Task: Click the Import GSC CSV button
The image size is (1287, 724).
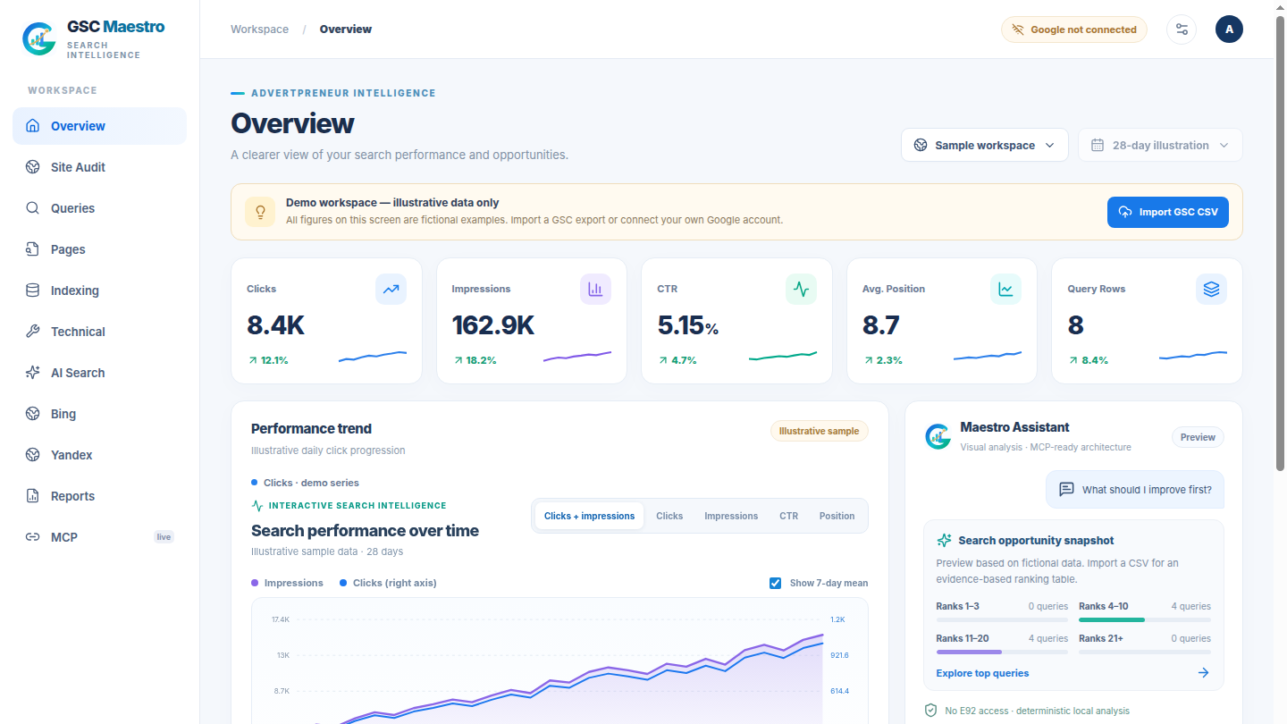Action: [1168, 212]
